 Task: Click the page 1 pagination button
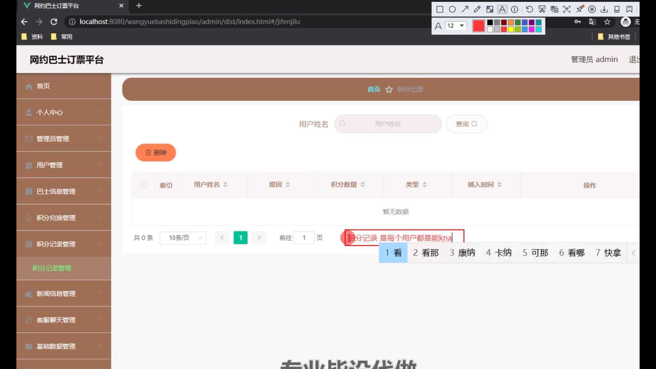point(241,238)
